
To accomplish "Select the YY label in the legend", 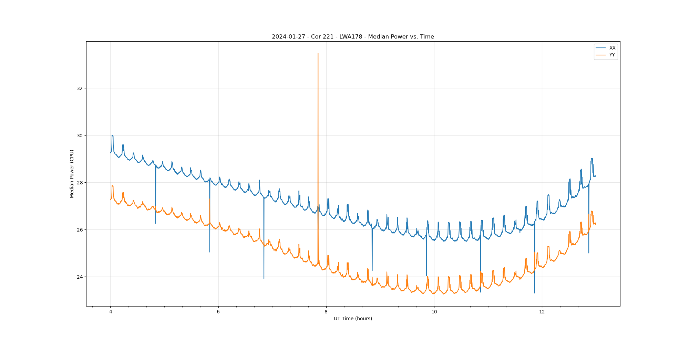I will point(612,55).
